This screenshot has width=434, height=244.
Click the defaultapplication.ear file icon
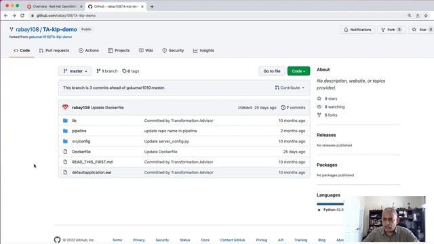tap(65, 172)
